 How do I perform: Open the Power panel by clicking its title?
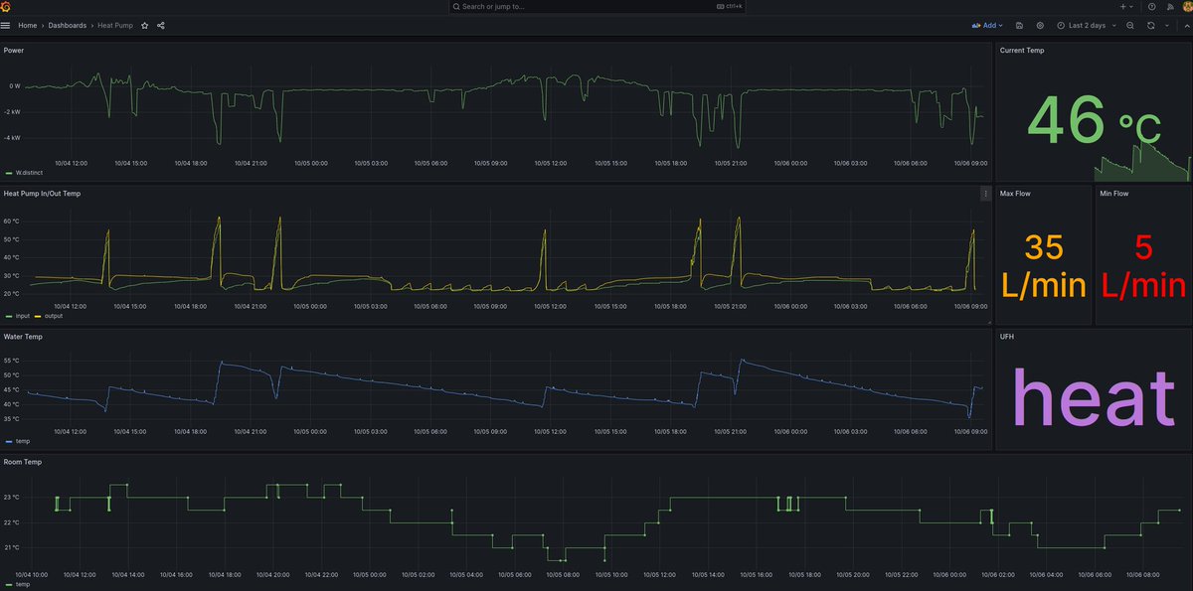(x=13, y=50)
